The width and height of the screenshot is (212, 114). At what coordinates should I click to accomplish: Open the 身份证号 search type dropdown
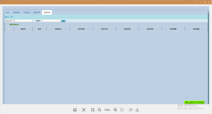pyautogui.click(x=10, y=21)
